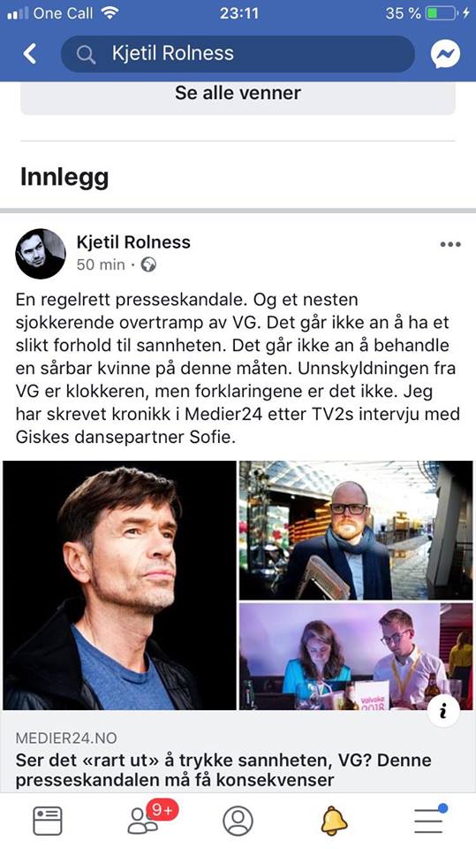Open the post's three-dot options menu
The image size is (476, 849).
click(x=450, y=244)
